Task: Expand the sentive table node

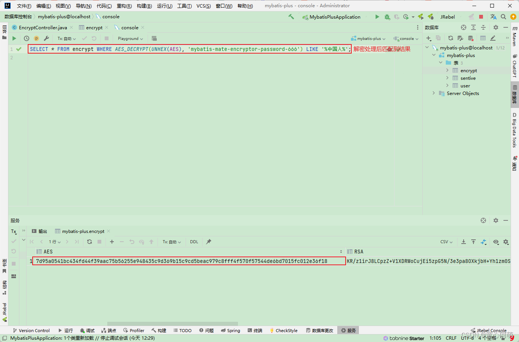Action: (x=447, y=78)
